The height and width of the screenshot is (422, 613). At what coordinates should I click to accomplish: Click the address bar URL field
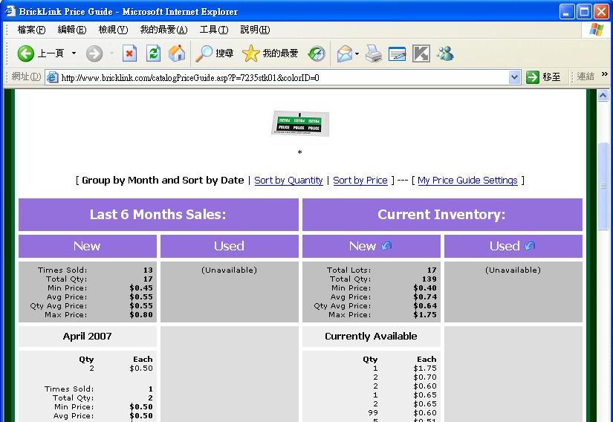282,77
